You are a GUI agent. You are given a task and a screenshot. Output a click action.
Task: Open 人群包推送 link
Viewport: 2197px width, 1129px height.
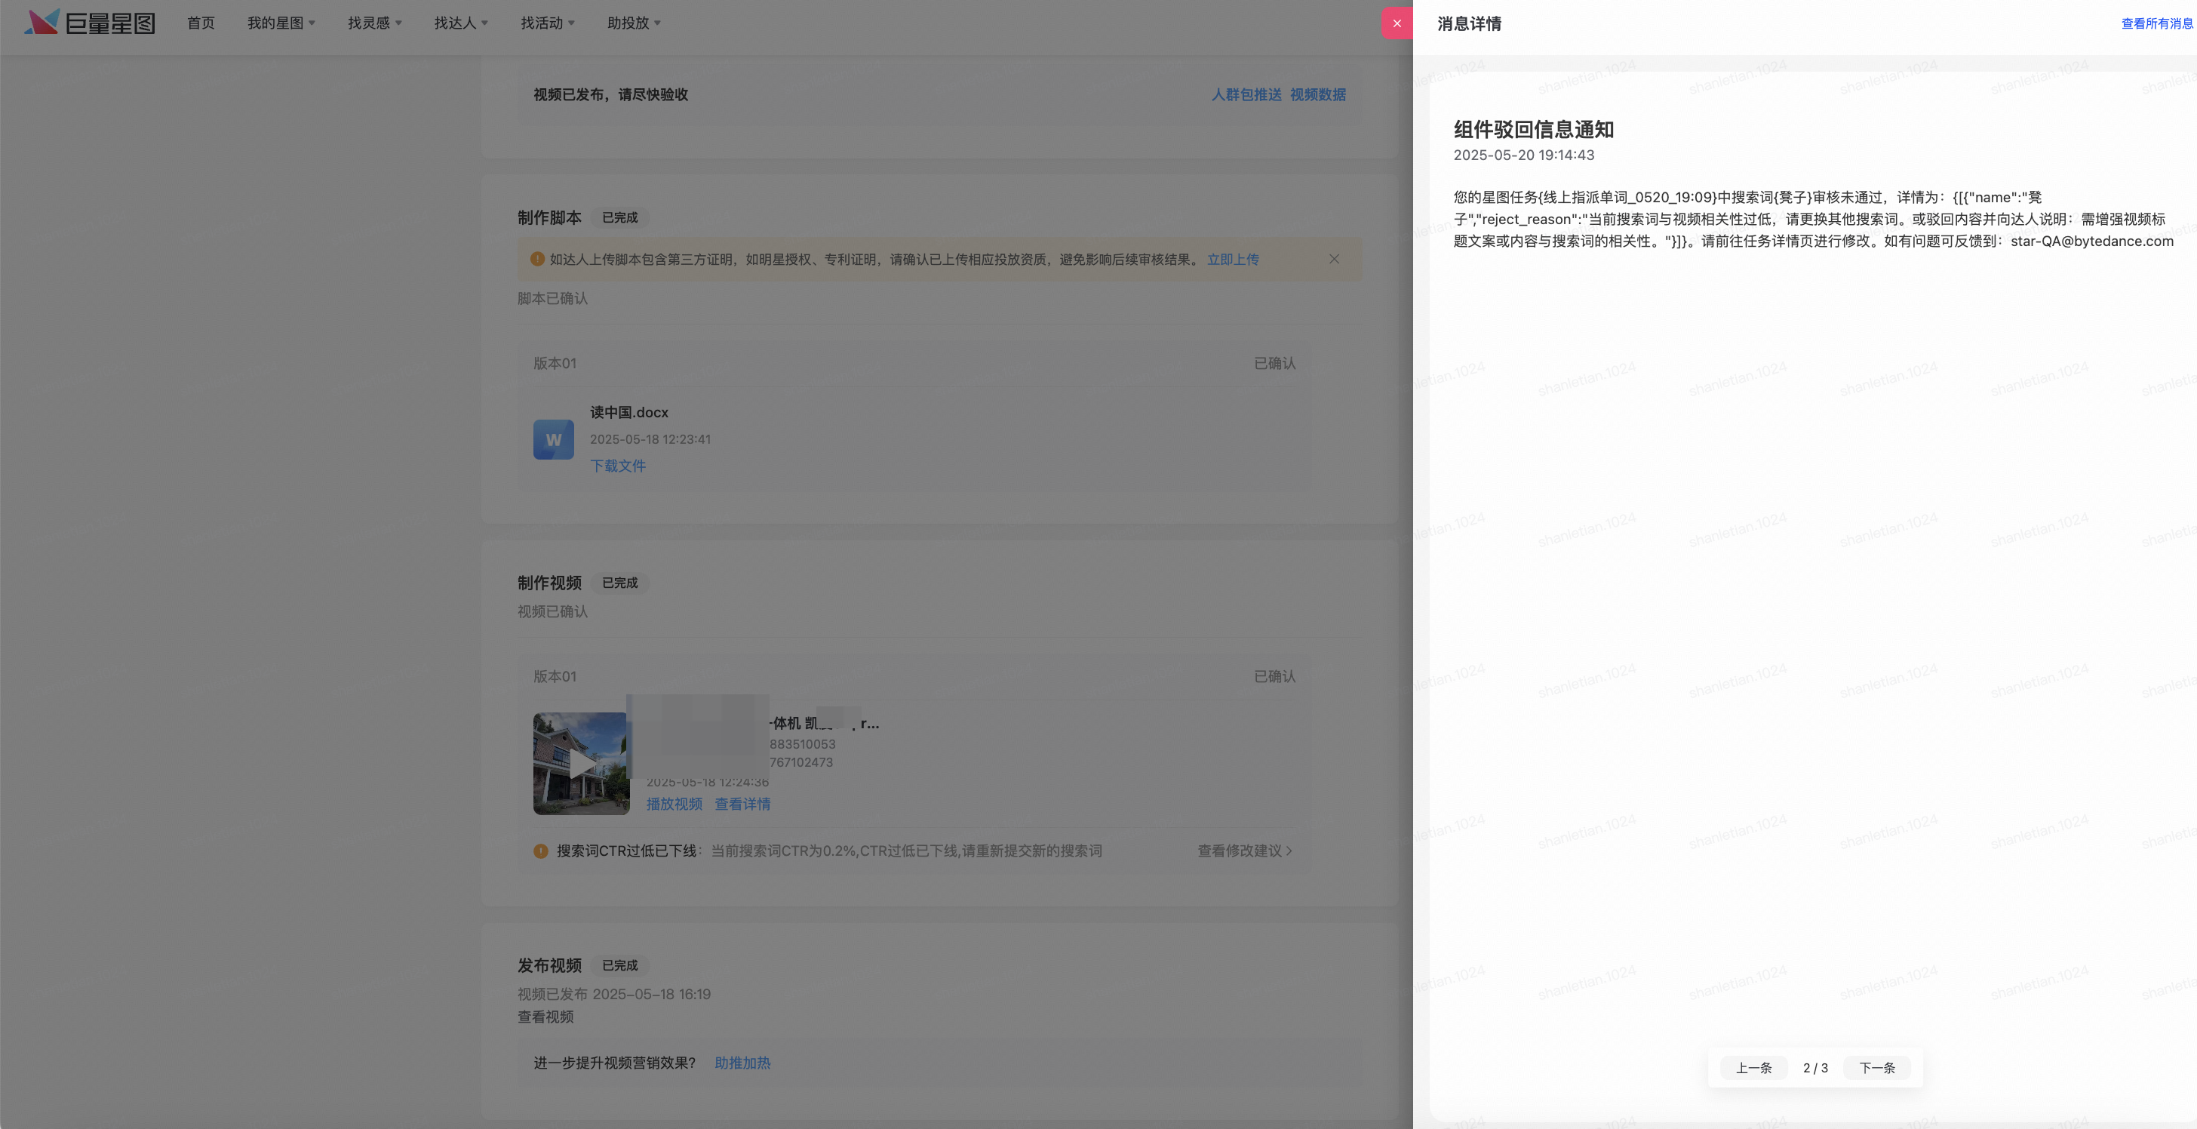[x=1246, y=95]
